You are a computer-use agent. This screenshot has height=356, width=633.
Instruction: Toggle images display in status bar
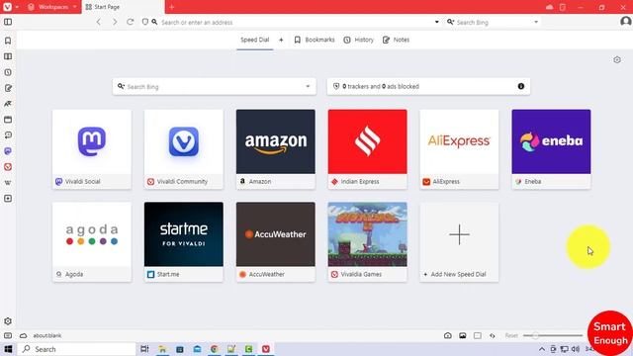pyautogui.click(x=463, y=335)
